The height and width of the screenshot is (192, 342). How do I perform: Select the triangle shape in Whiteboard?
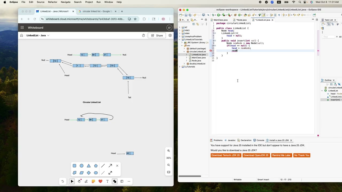point(89,166)
